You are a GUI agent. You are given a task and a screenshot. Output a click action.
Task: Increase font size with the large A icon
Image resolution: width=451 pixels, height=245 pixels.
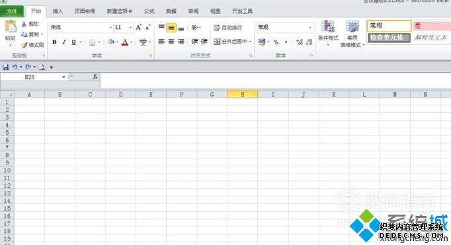coord(138,28)
